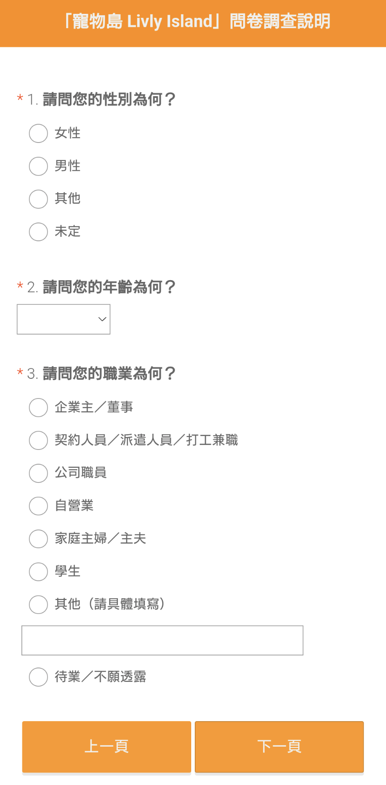This screenshot has width=386, height=785.
Task: Continue with the 下一頁 button
Action: pyautogui.click(x=279, y=747)
